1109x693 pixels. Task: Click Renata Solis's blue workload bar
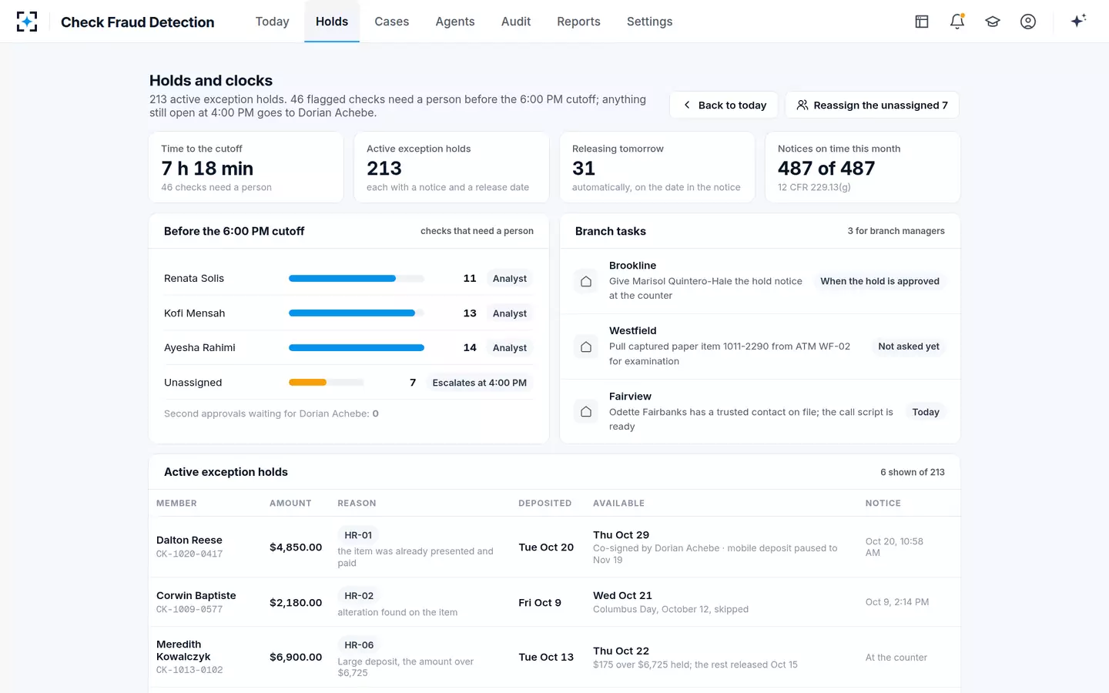point(342,279)
